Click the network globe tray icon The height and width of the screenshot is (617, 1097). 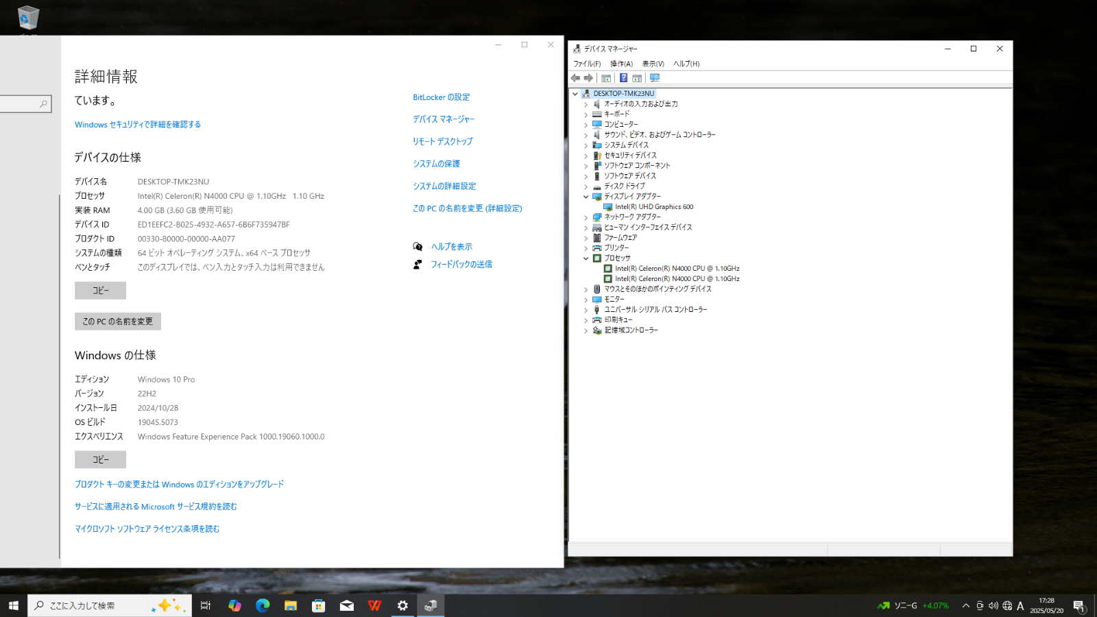[1007, 605]
